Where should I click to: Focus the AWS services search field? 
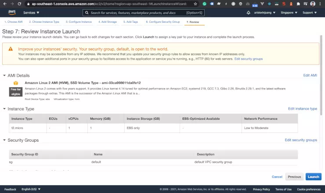pyautogui.click(x=144, y=13)
